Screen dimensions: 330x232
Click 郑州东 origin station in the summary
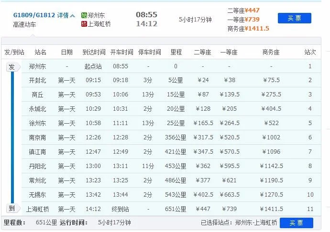pyautogui.click(x=96, y=15)
